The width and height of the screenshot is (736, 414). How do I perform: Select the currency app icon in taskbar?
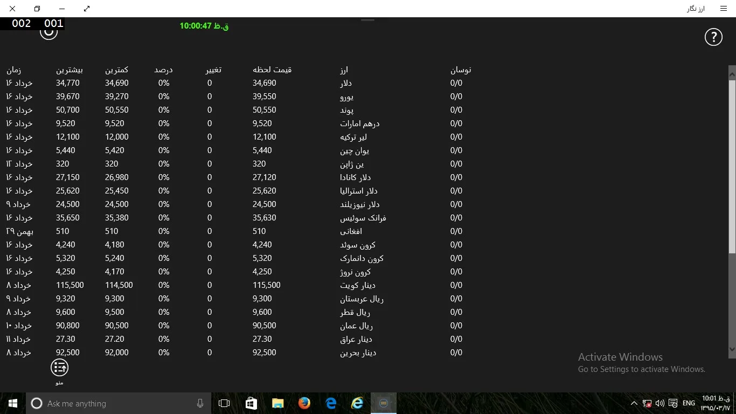point(384,403)
